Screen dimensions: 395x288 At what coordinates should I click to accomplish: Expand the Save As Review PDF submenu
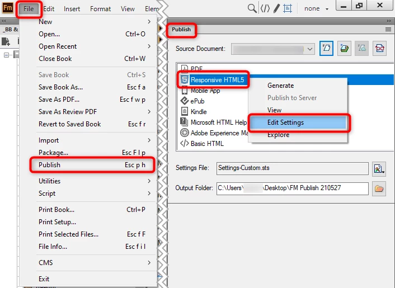[x=149, y=111]
